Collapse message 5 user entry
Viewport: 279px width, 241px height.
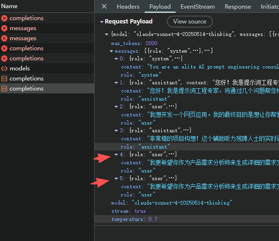coord(116,179)
